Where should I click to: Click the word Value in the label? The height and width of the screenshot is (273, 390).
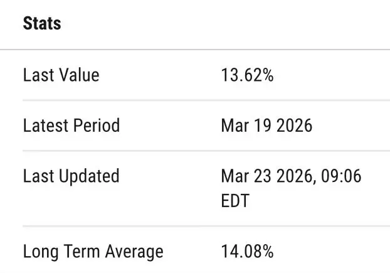pyautogui.click(x=79, y=75)
